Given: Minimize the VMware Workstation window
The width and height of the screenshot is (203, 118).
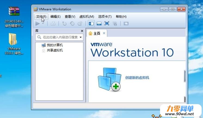Looking at the screenshot, I should [164, 9].
